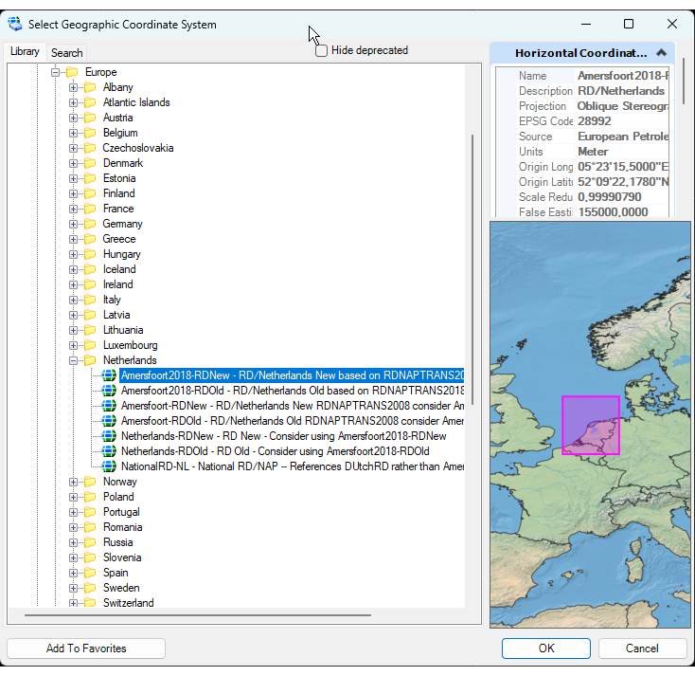695x676 pixels.
Task: Click the Belgium folder icon
Action: click(x=90, y=133)
